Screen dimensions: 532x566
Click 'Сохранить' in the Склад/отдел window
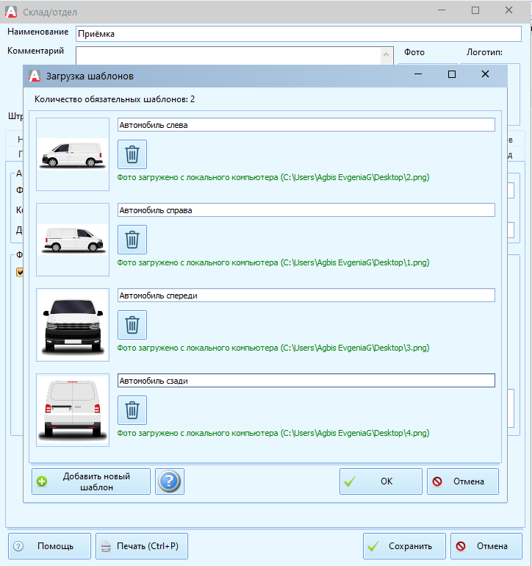(404, 546)
